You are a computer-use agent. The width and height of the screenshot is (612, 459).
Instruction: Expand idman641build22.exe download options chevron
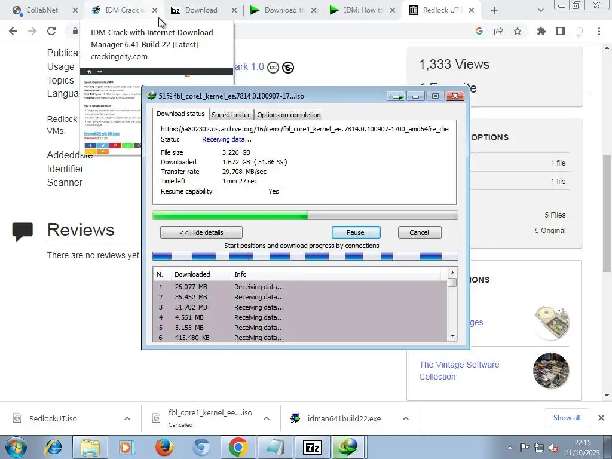click(x=406, y=418)
